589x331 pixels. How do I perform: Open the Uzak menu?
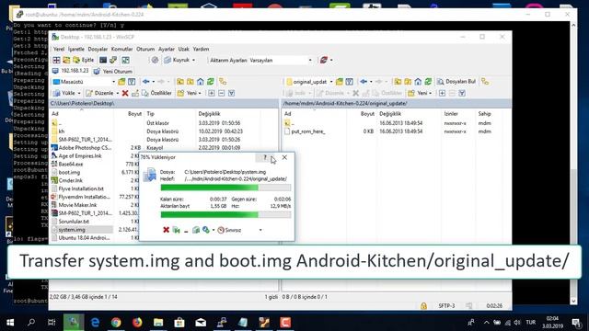(184, 49)
